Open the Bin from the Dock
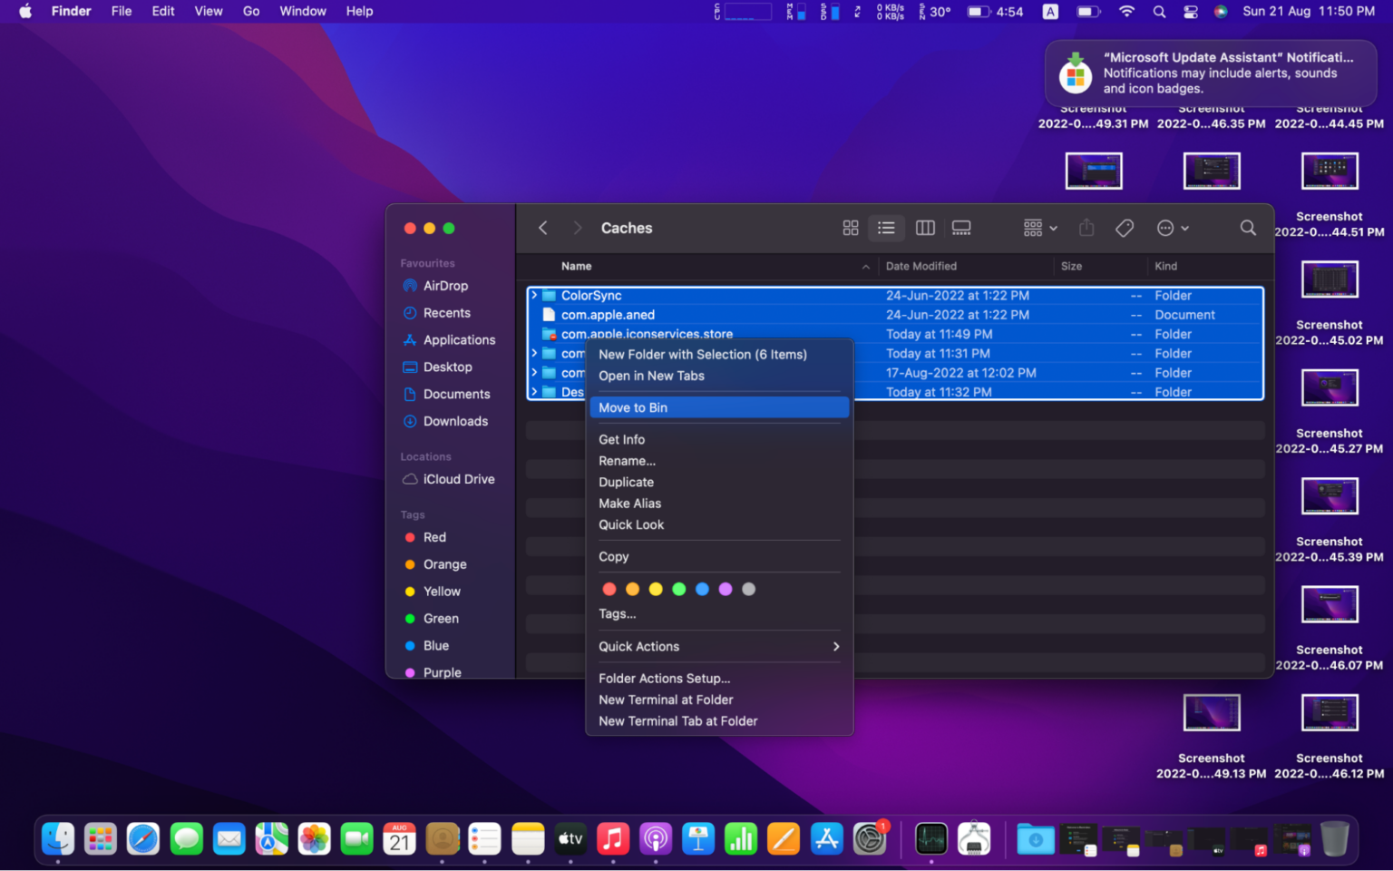 1333,838
